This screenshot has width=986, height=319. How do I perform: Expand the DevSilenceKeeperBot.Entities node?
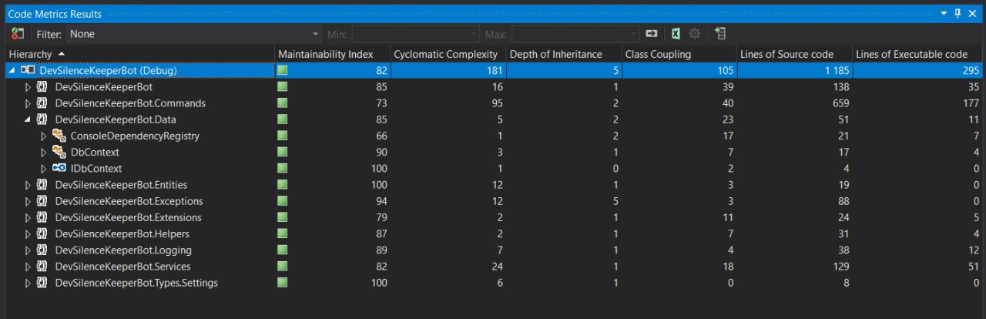tap(28, 185)
